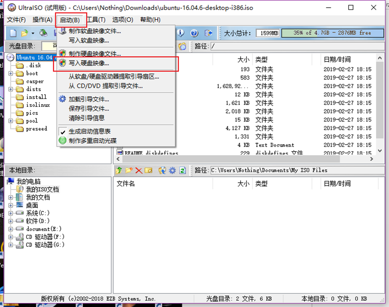Click the red X delete icon
This screenshot has width=389, height=307.
[x=139, y=171]
